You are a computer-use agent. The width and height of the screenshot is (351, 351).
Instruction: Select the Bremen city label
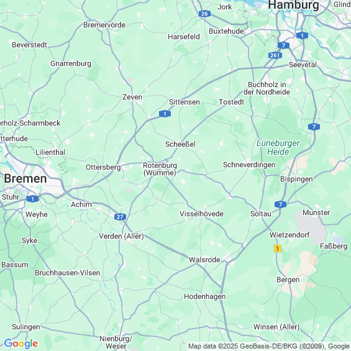coord(25,179)
